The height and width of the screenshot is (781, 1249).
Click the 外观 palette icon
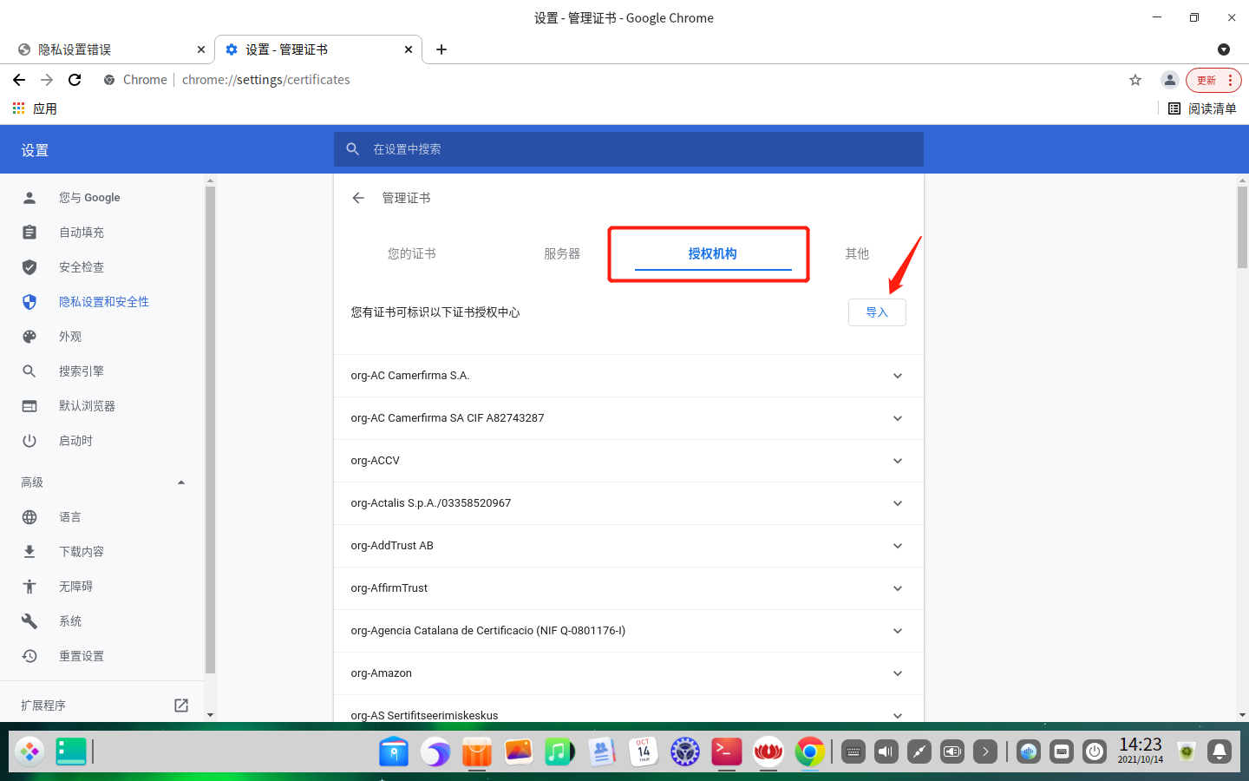pyautogui.click(x=29, y=337)
